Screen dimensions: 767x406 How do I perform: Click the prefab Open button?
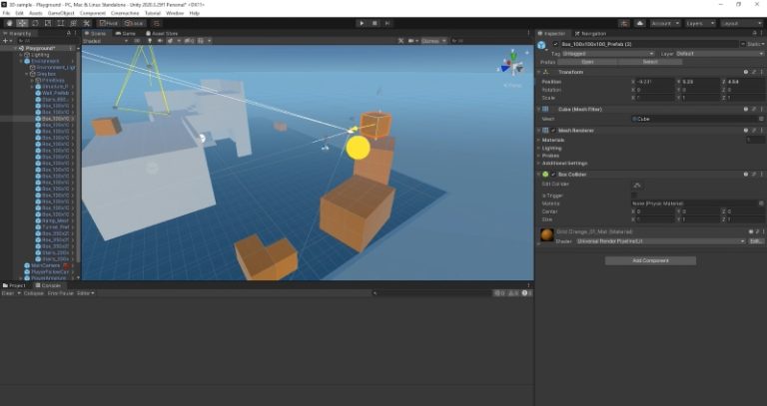coord(586,61)
